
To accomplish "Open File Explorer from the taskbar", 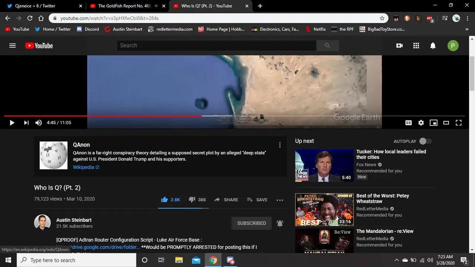I will [179, 260].
